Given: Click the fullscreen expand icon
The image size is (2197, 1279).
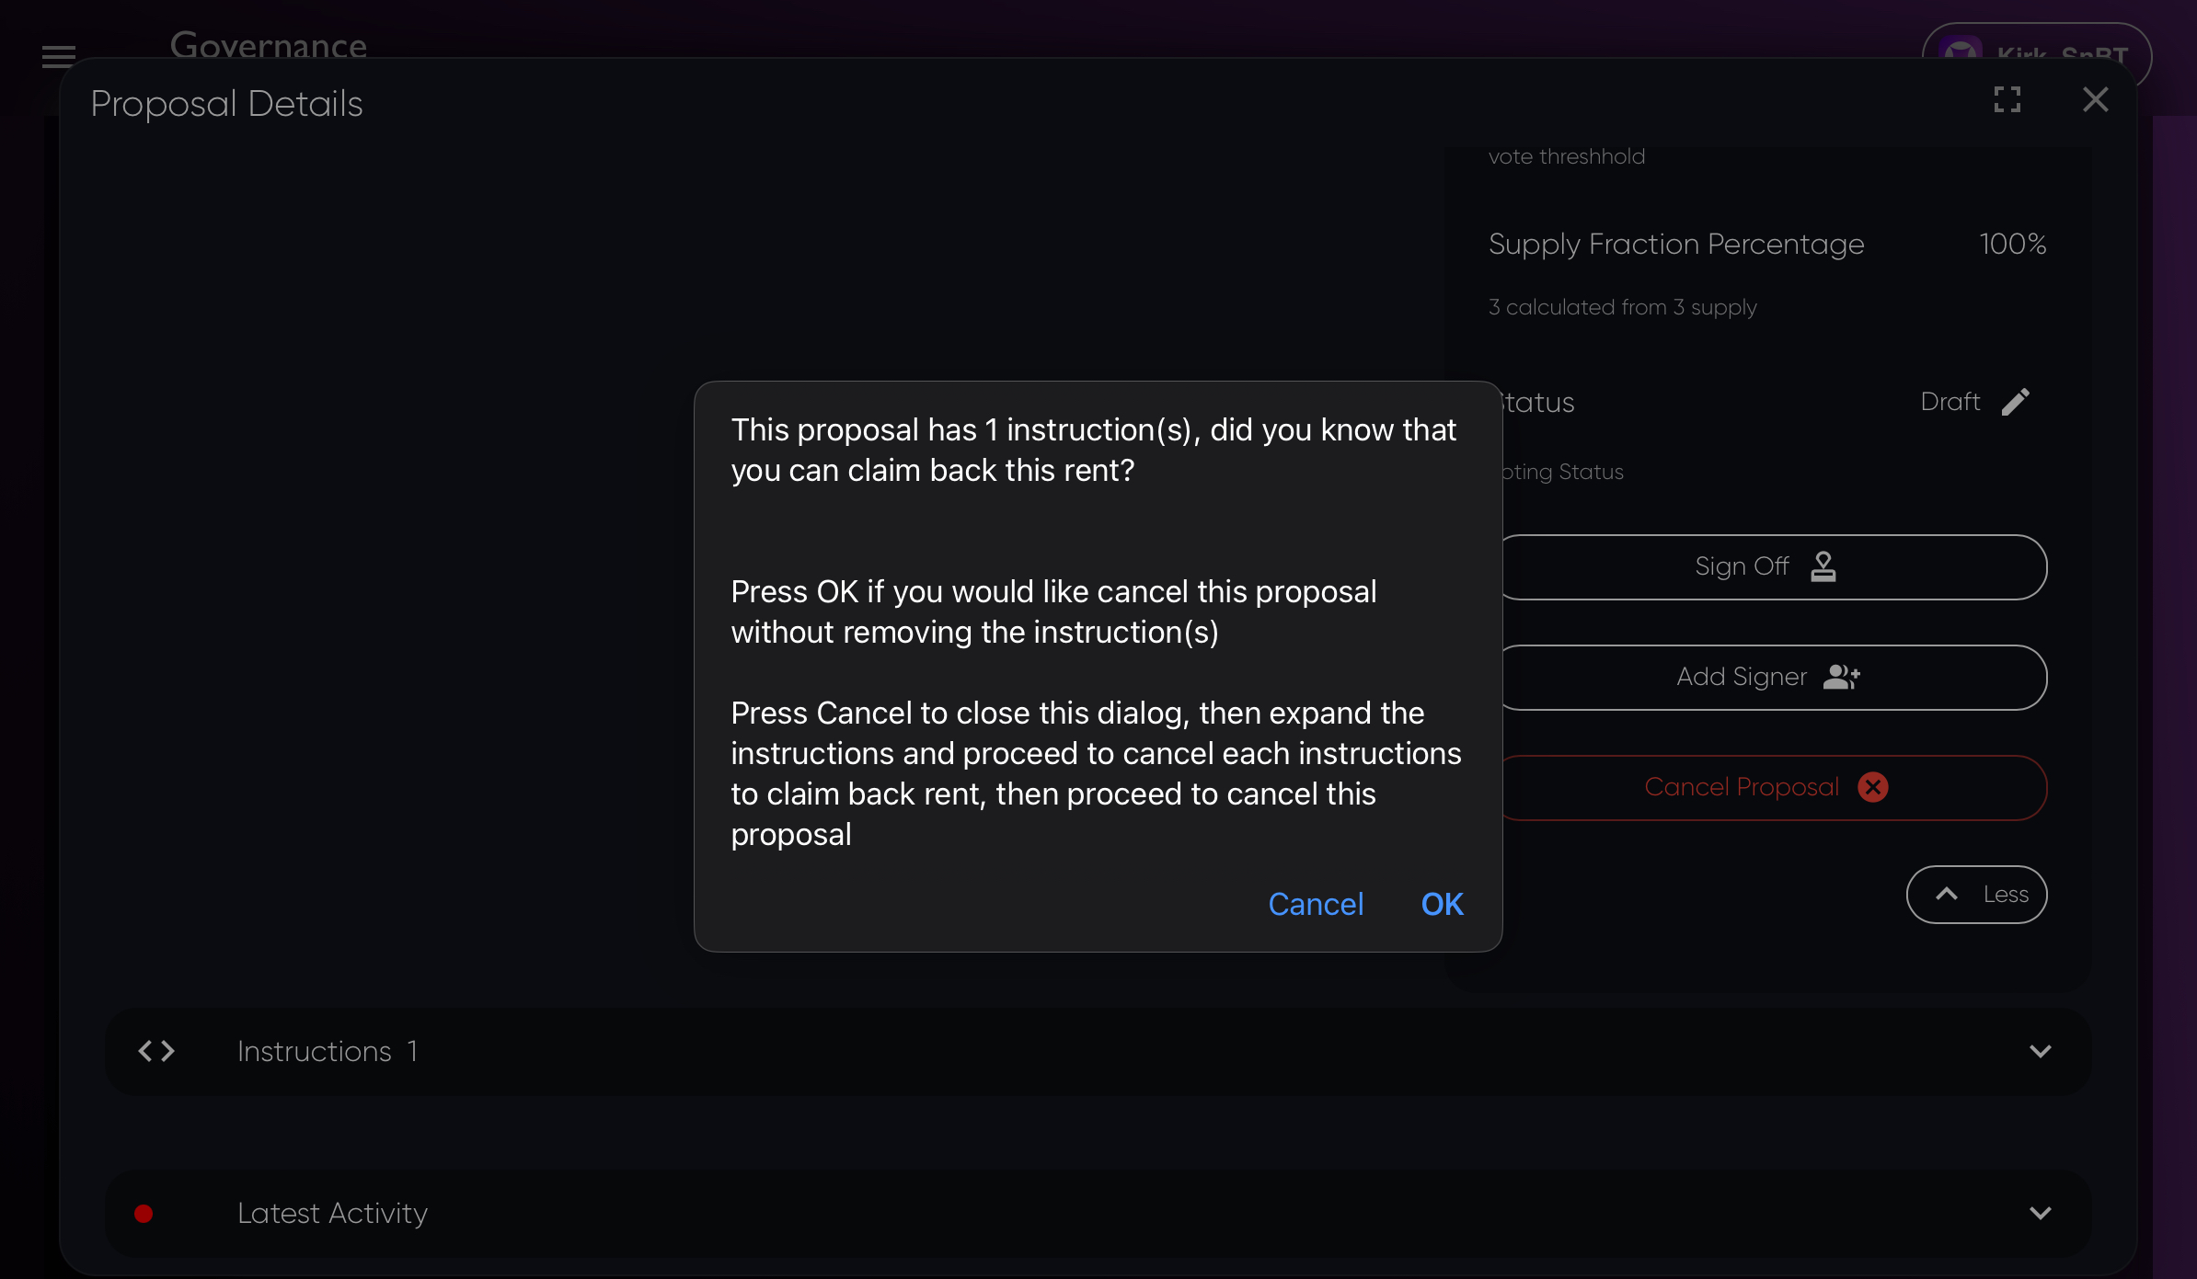Looking at the screenshot, I should pos(2007,99).
